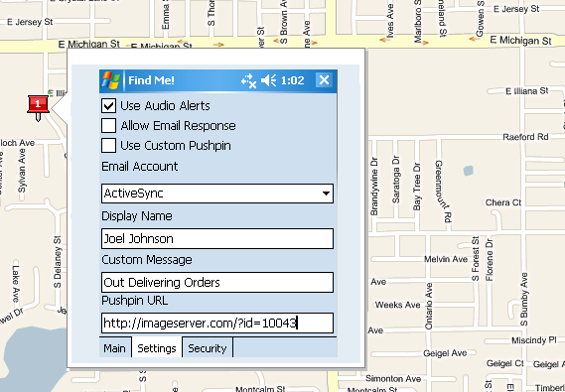Click the Windows Start flag icon
This screenshot has width=565, height=392.
tap(111, 80)
